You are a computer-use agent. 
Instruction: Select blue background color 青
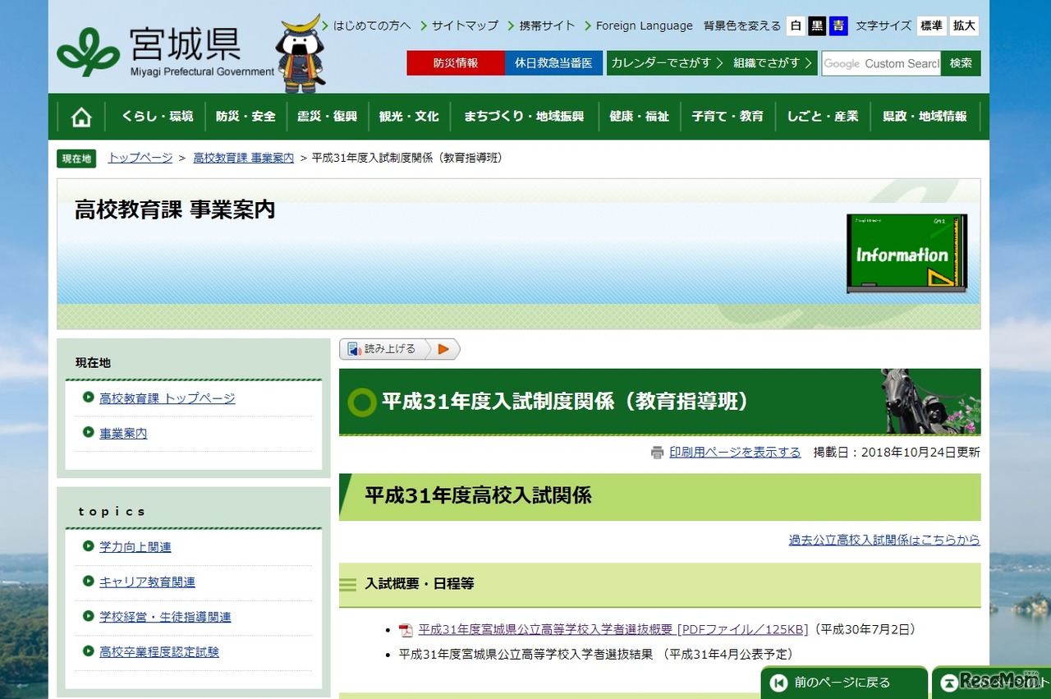coord(838,26)
